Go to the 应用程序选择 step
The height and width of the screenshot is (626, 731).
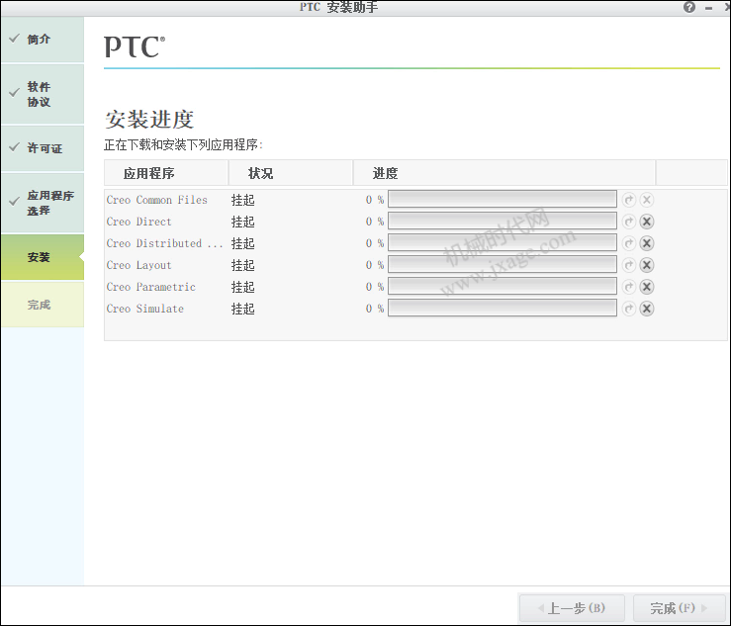pyautogui.click(x=43, y=204)
